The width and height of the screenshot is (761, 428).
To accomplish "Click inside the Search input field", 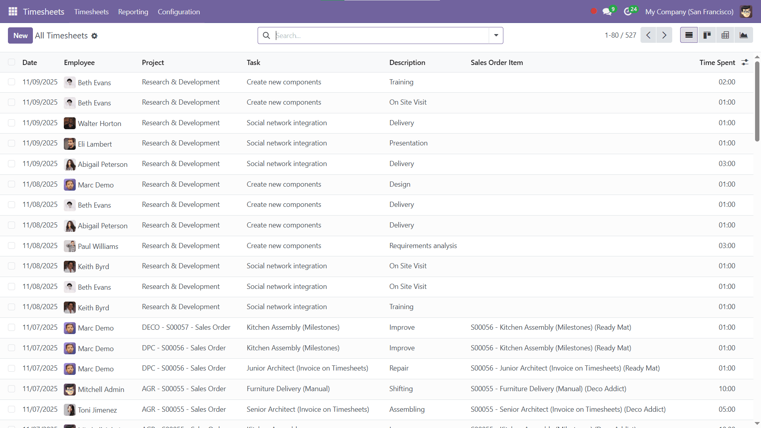I will pos(377,35).
